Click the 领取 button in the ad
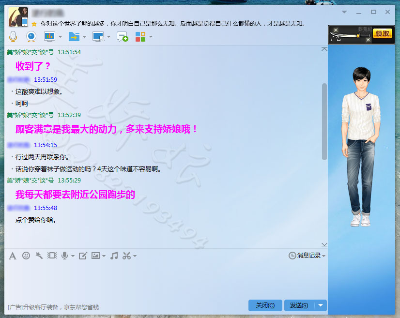This screenshot has width=400, height=318. [x=382, y=34]
